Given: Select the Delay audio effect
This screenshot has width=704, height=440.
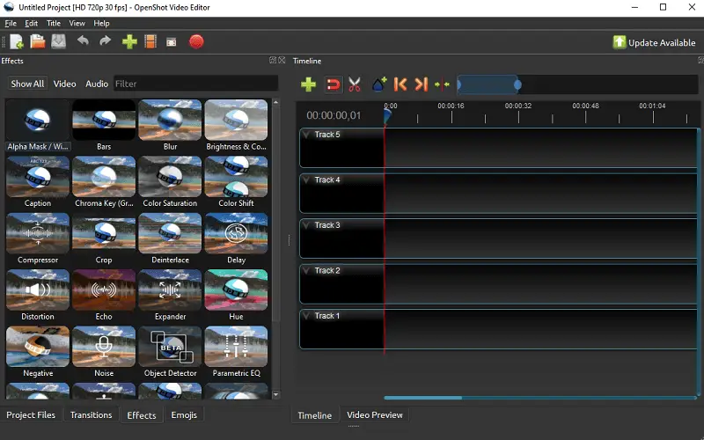Looking at the screenshot, I should (236, 238).
